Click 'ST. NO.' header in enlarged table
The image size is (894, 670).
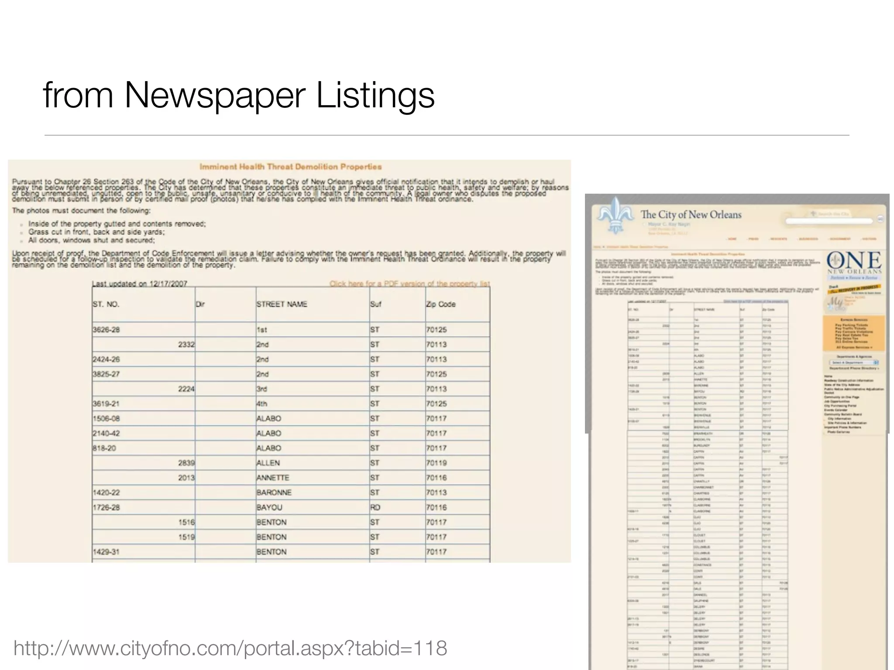coord(106,304)
